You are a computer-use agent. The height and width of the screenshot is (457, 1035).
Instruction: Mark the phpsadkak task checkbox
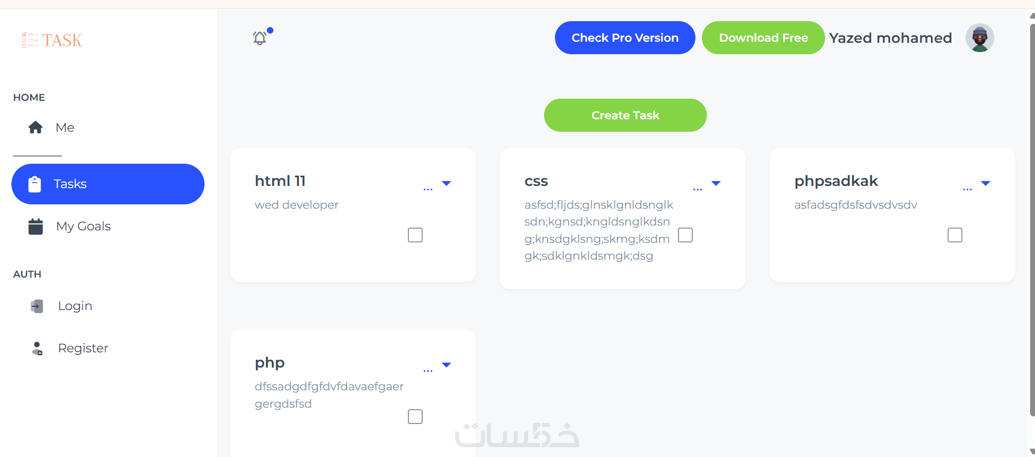coord(955,235)
